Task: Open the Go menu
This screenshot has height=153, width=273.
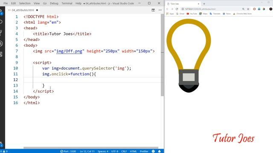Action: [45, 3]
